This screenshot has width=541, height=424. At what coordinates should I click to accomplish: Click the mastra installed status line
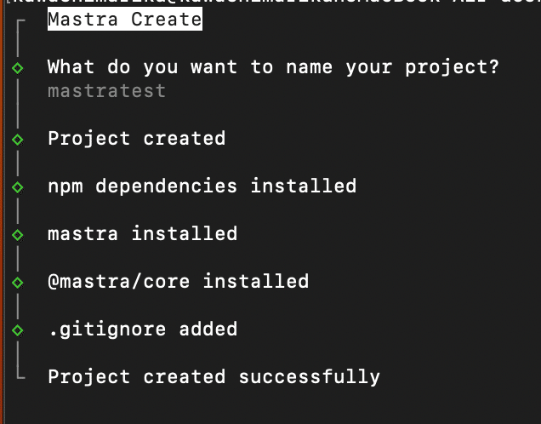(142, 233)
